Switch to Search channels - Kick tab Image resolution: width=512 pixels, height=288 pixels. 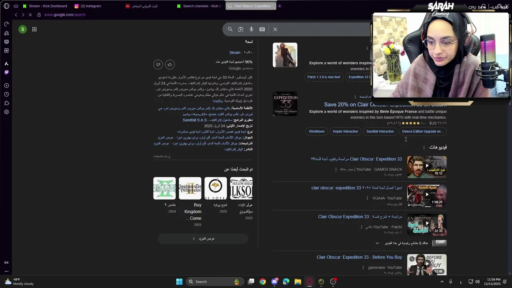tap(199, 6)
